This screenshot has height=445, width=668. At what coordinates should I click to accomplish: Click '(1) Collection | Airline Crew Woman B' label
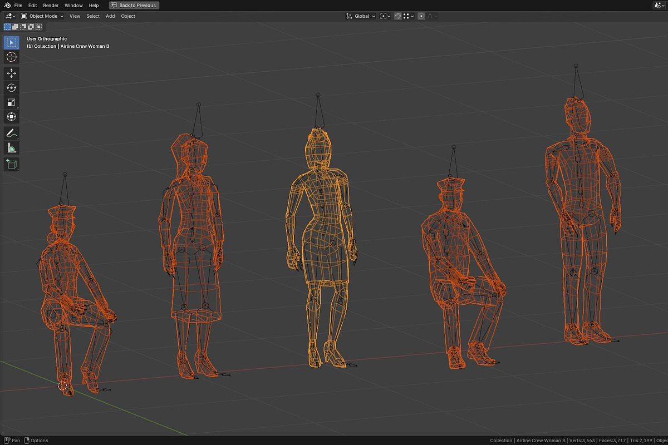pos(68,46)
